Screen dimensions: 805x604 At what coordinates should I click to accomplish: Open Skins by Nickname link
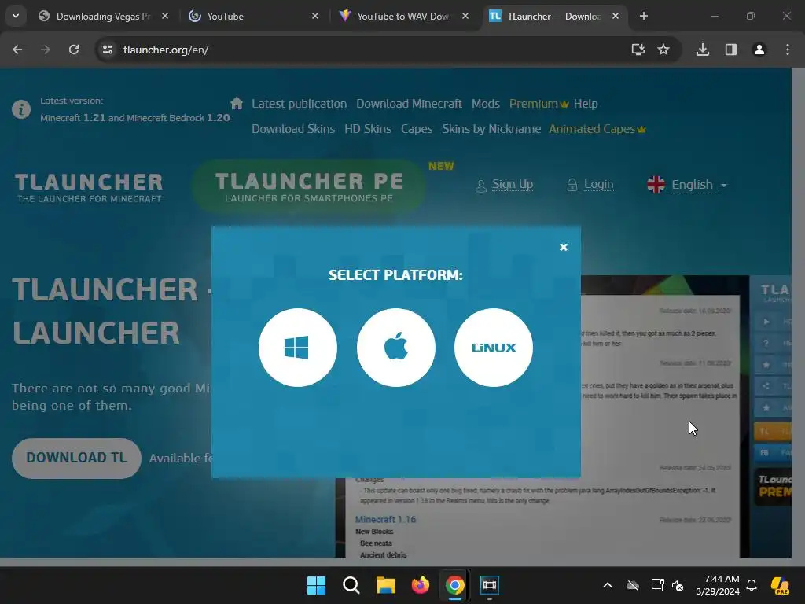[491, 129]
